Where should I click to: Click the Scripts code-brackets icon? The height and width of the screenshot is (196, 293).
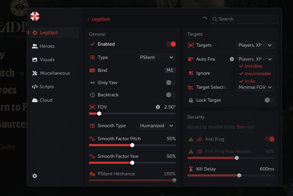(35, 87)
